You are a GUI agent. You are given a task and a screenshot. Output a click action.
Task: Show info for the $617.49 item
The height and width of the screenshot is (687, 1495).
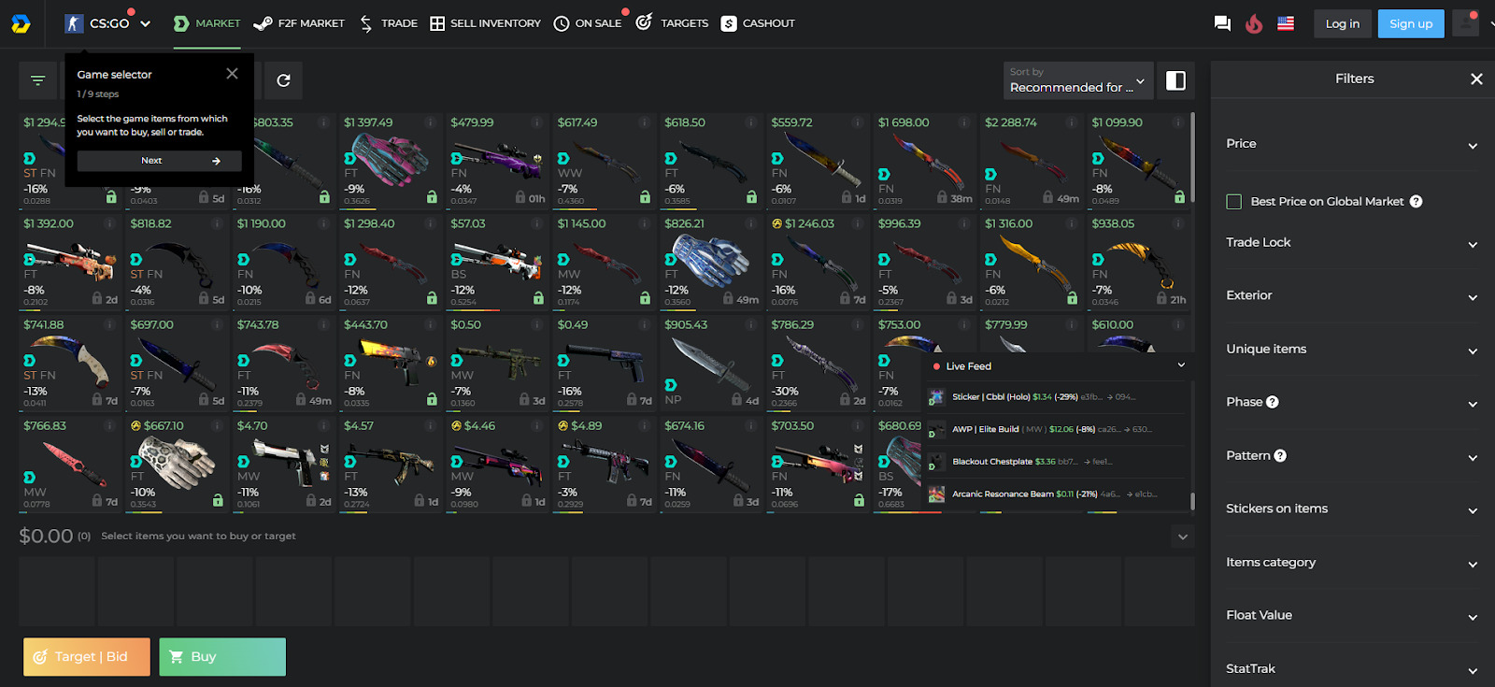tap(644, 122)
